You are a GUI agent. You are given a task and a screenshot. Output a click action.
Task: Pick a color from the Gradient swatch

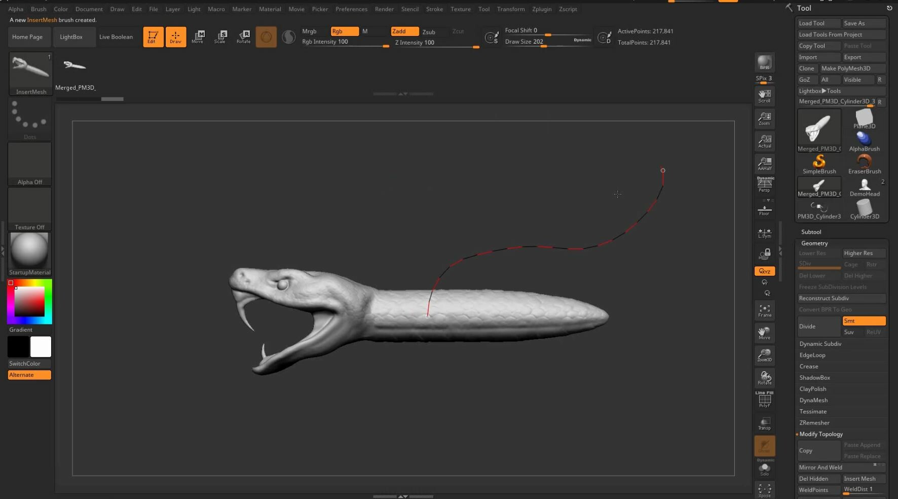click(x=29, y=301)
